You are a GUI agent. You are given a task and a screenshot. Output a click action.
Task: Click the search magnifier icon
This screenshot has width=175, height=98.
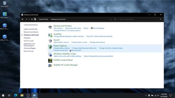(161, 19)
